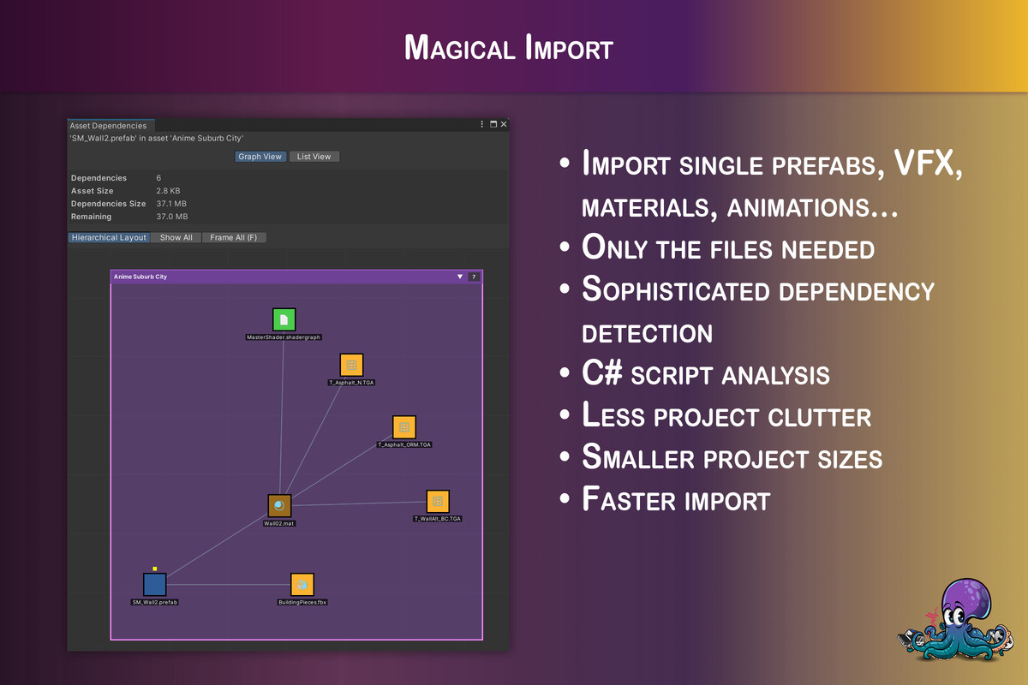The image size is (1028, 685).
Task: Select the T_WallAlt_BC.TGA texture node
Action: [438, 500]
